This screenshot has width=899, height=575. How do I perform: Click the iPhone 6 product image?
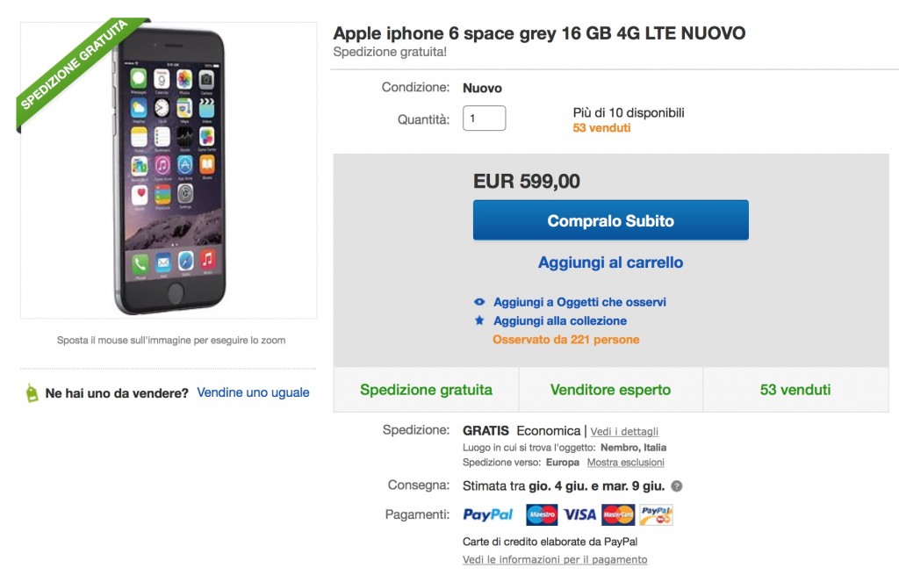pyautogui.click(x=169, y=169)
